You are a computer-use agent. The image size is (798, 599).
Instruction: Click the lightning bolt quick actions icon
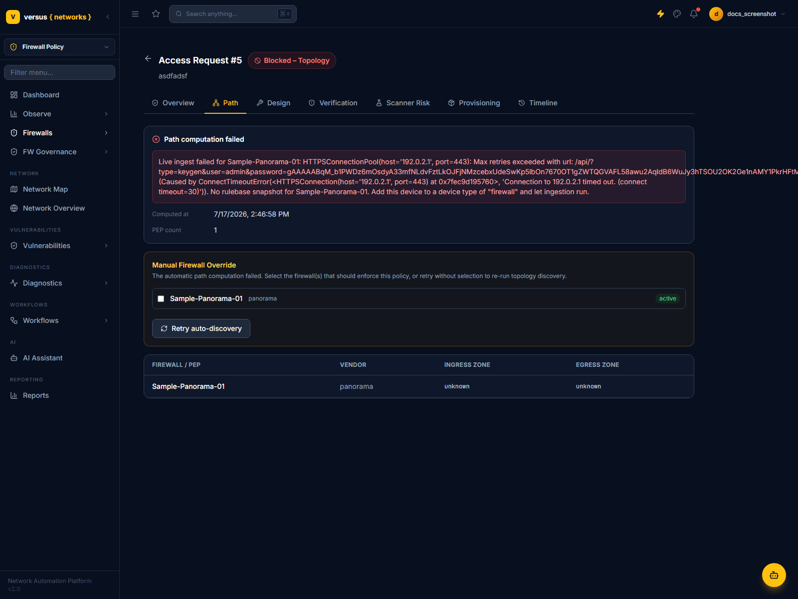point(660,14)
